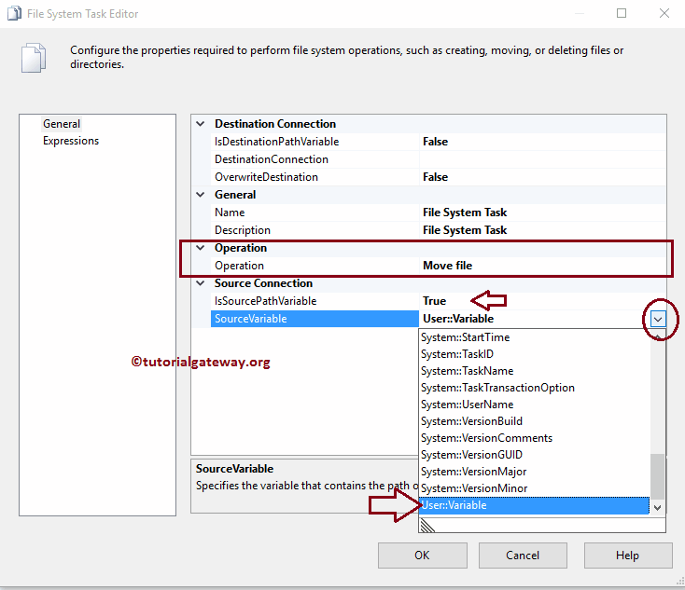
Task: Click the dropdown list resize grip
Action: click(426, 526)
